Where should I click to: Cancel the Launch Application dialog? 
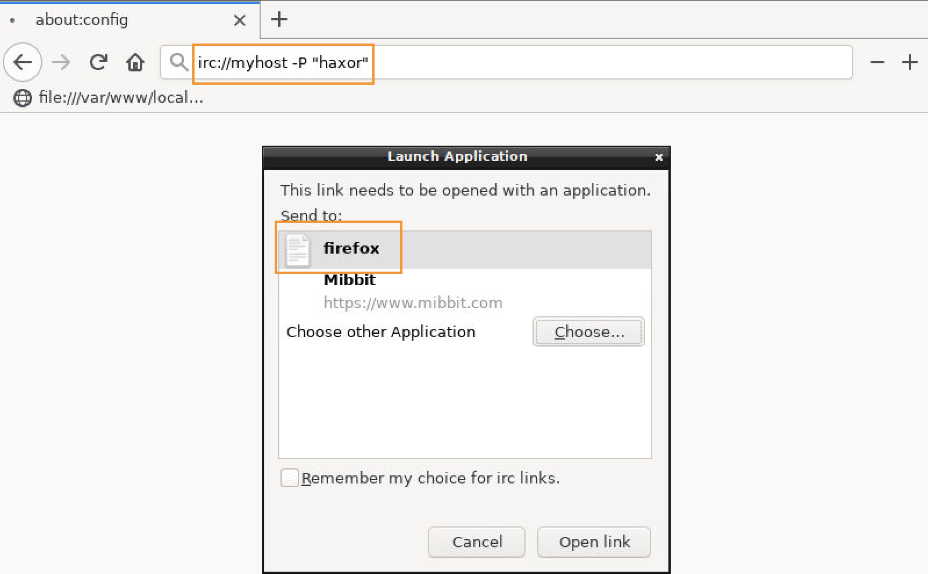477,542
